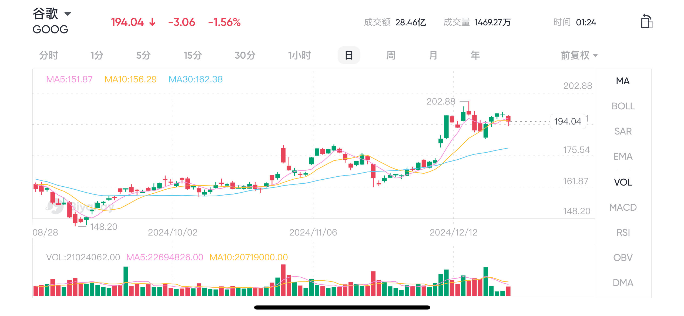This screenshot has height=316, width=684.
Task: Turn on the EMA indicator
Action: coord(623,156)
